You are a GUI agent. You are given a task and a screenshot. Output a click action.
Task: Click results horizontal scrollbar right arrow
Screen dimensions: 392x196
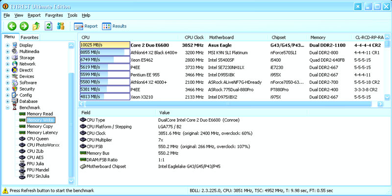tap(380, 104)
